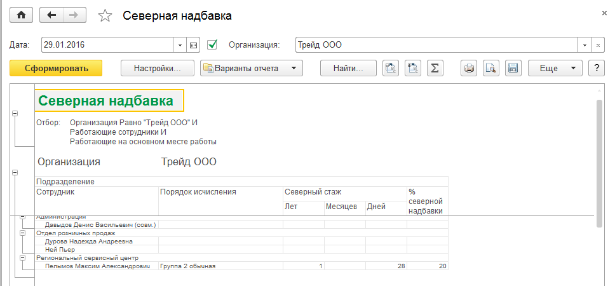615x286 pixels.
Task: Navigate forward with the right arrow
Action: click(x=74, y=15)
